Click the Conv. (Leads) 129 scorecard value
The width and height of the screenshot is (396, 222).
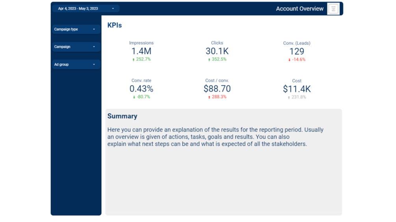[x=297, y=51]
